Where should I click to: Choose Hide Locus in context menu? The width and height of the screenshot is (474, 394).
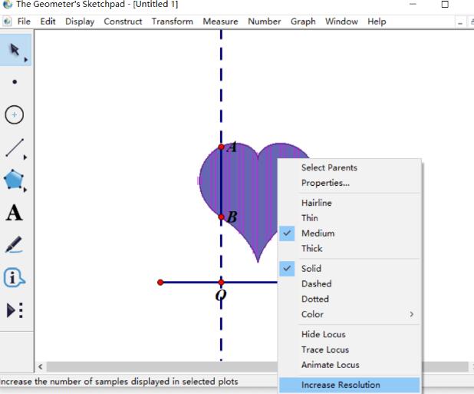click(x=350, y=334)
